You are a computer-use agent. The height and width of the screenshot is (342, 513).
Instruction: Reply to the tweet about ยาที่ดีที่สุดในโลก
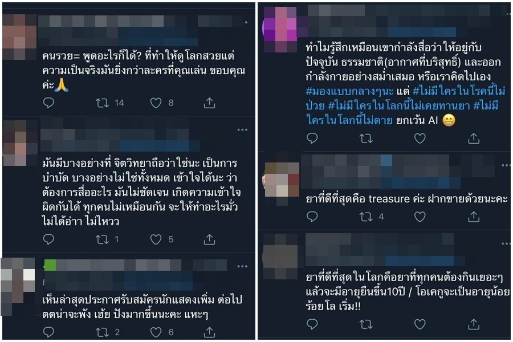tap(312, 324)
